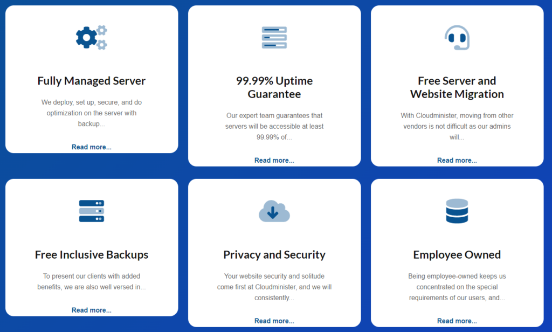
Task: Click the cloud download icon above Privacy and Security
Action: point(274,211)
